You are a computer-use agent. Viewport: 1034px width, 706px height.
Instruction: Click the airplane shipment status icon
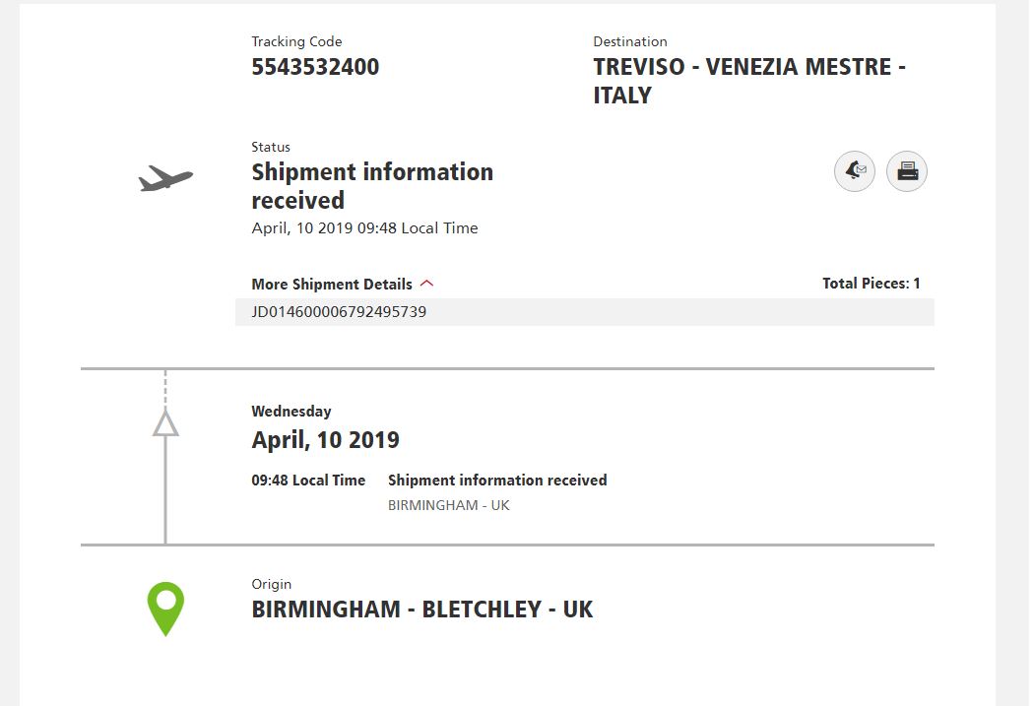(165, 178)
